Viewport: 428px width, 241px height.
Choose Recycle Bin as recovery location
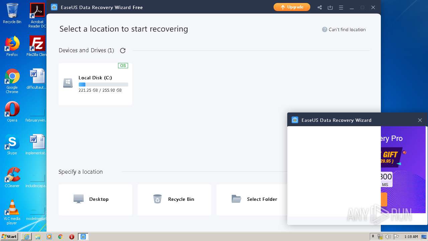pos(174,199)
